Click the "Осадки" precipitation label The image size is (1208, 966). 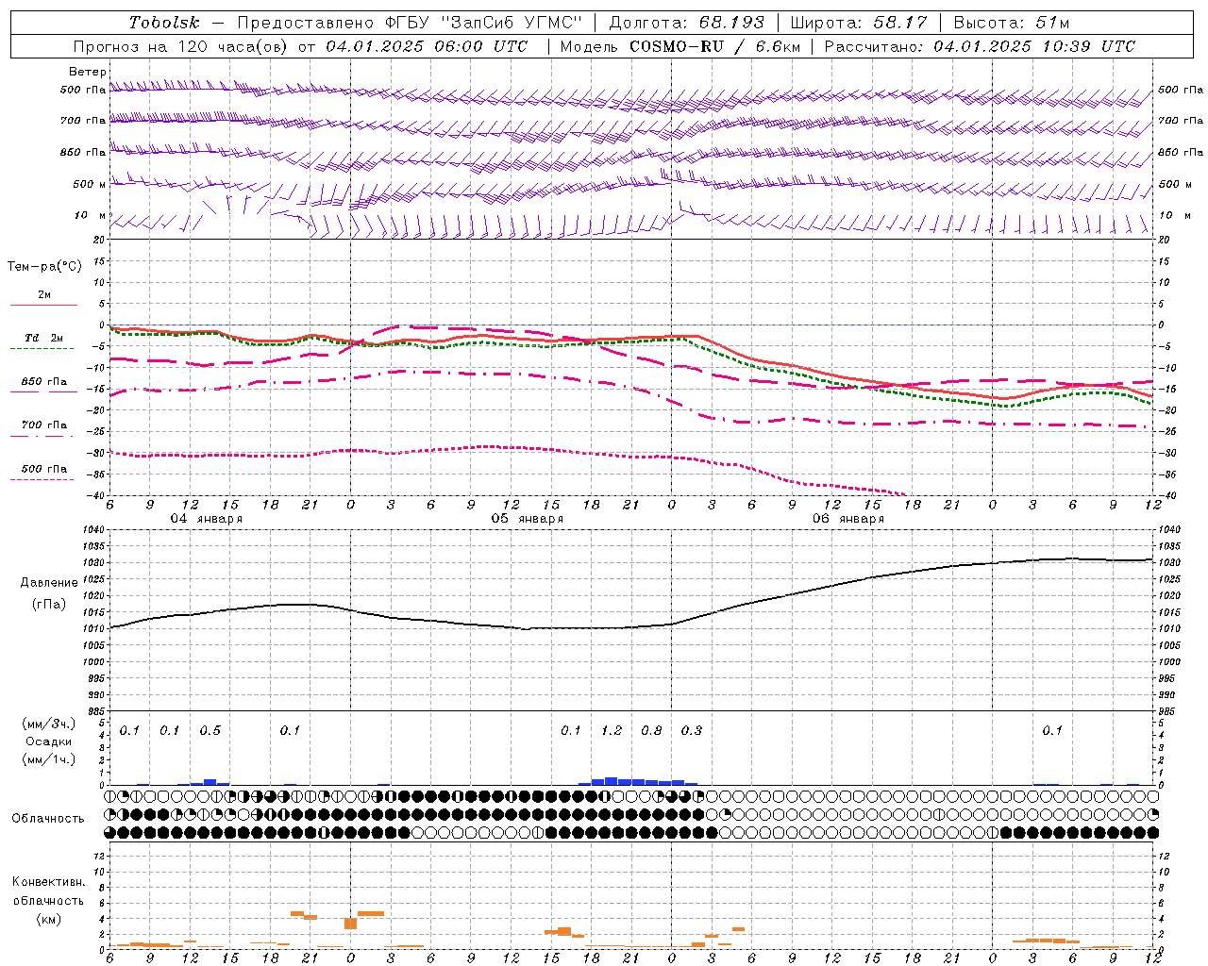(49, 741)
